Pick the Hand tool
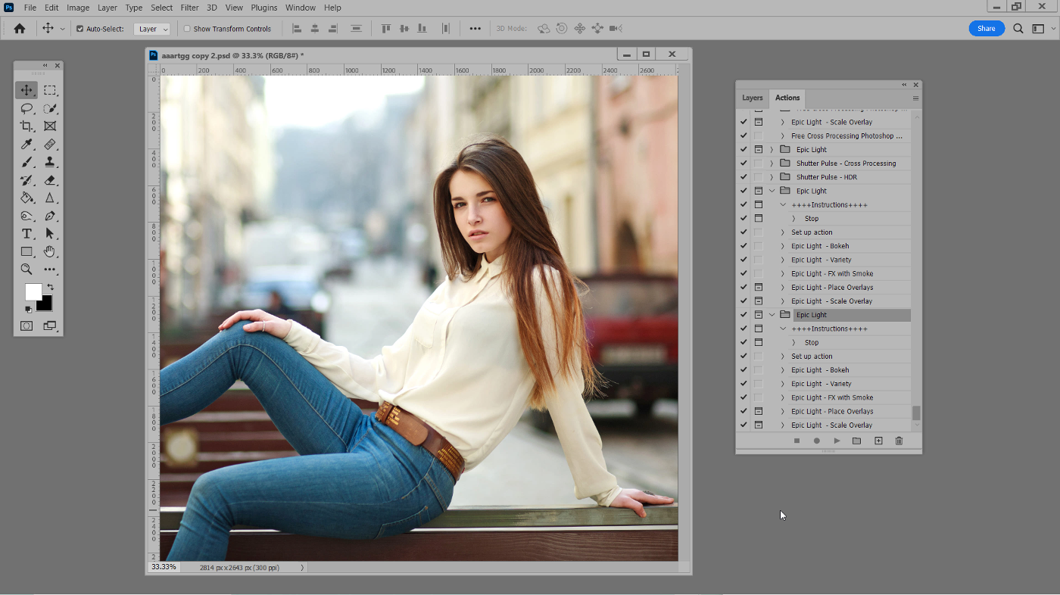 tap(50, 251)
